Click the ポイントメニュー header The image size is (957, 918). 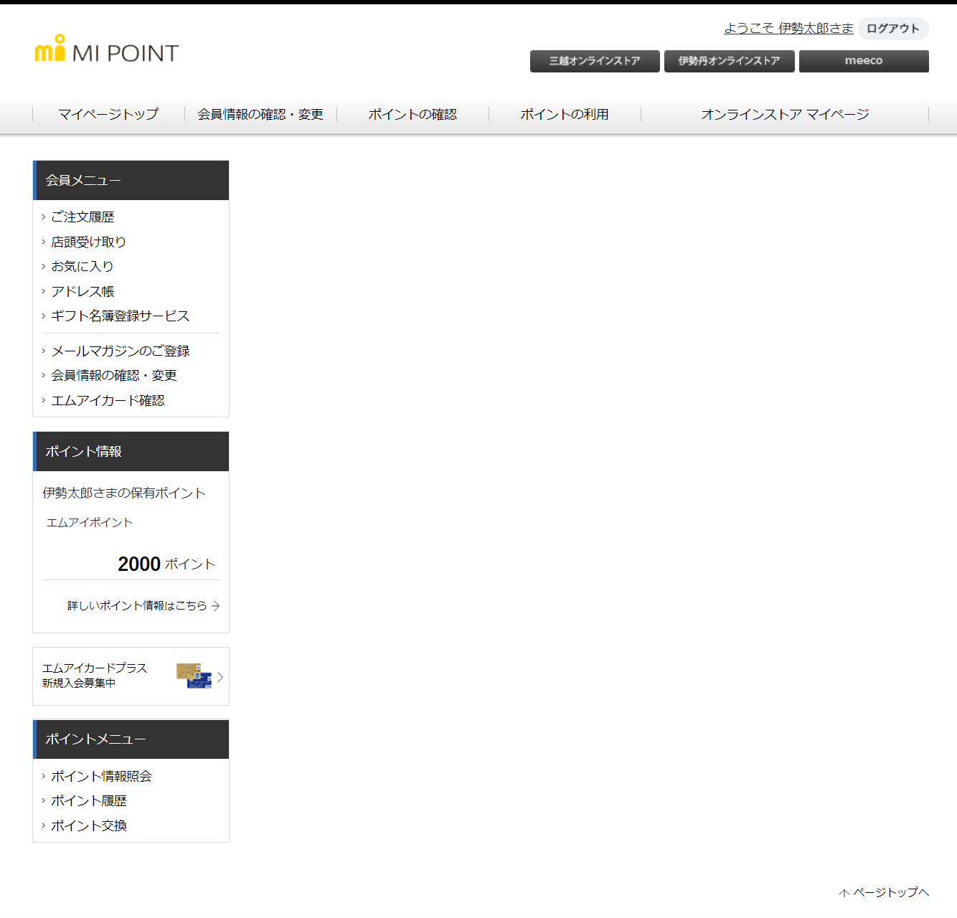click(131, 739)
